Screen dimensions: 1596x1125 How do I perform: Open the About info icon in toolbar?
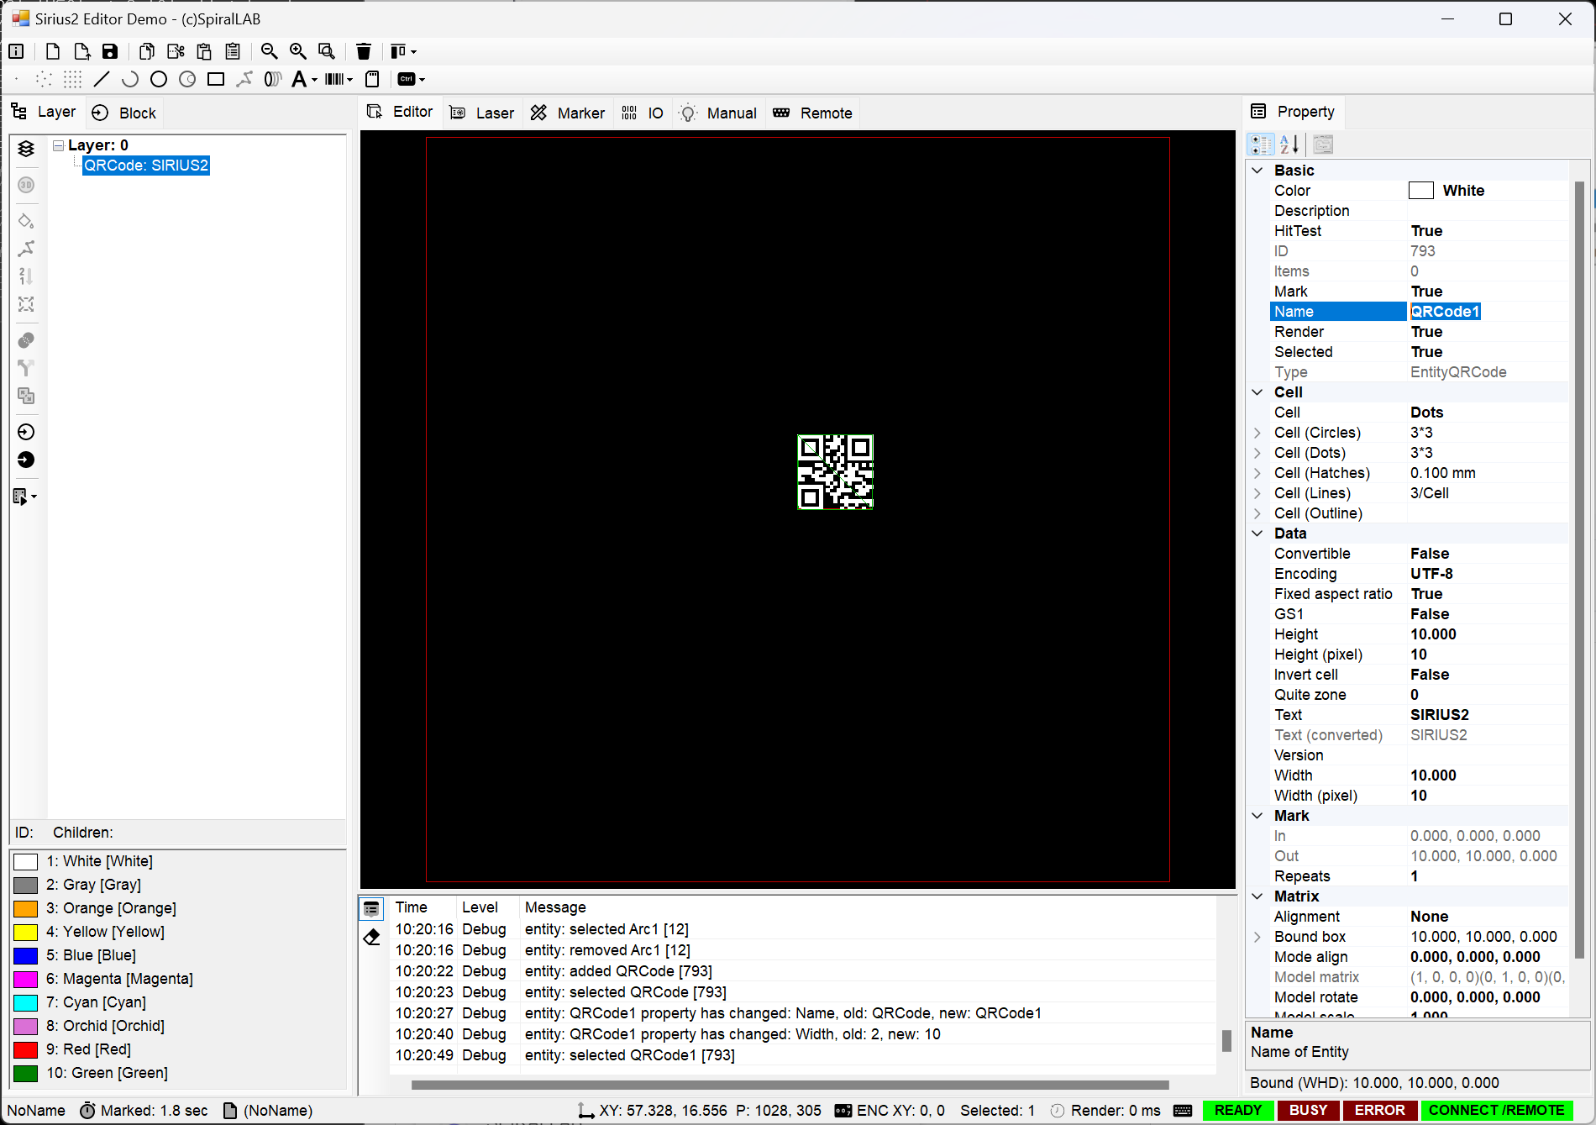[16, 51]
